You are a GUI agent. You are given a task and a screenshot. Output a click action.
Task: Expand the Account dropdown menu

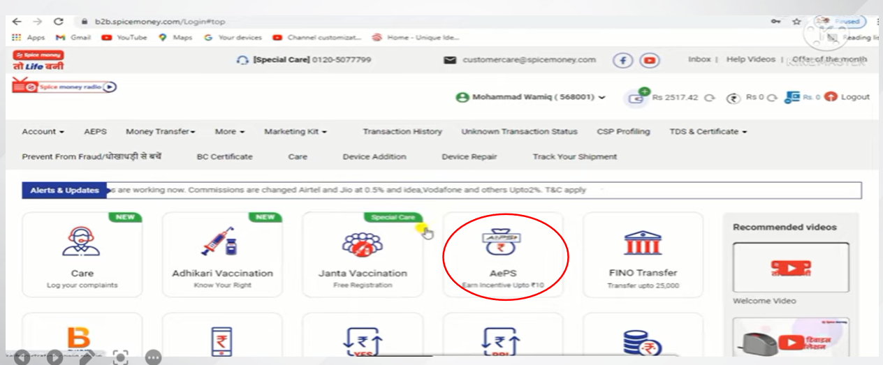coord(43,131)
